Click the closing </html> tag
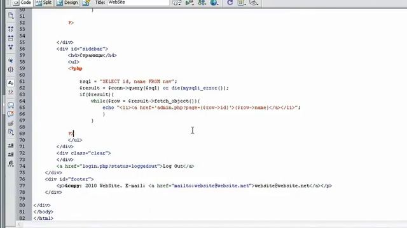407x228 pixels. tap(43, 218)
